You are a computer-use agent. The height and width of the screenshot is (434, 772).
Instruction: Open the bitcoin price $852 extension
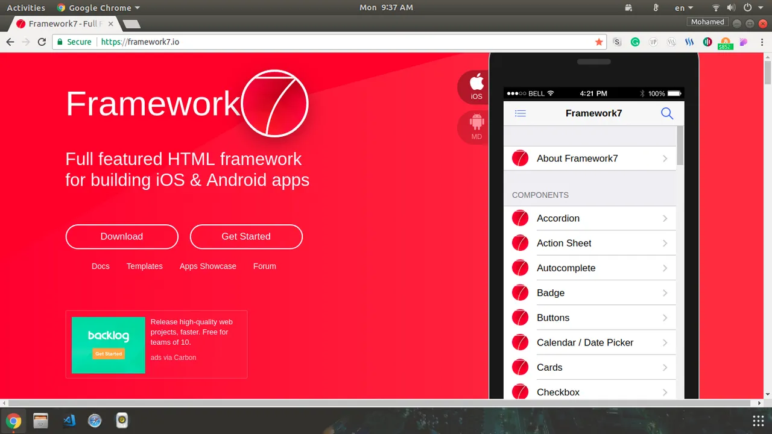[725, 43]
